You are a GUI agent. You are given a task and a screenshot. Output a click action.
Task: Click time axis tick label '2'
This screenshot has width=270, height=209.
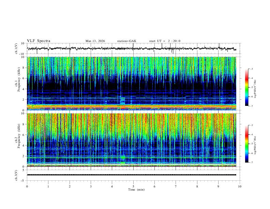click(x=70, y=186)
